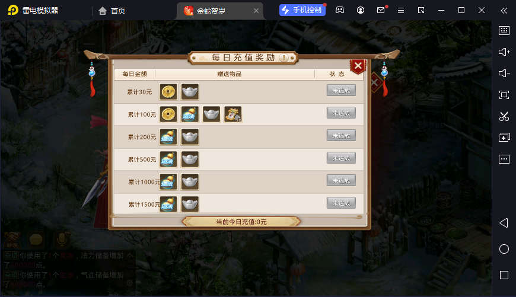The image size is (516, 297).
Task: Select the silver ingot in 累计30元 row
Action: tap(190, 91)
